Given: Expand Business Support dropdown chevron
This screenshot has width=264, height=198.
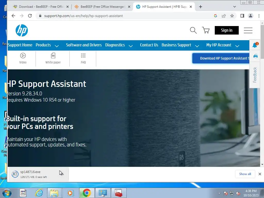Looking at the screenshot, I should tap(197, 46).
